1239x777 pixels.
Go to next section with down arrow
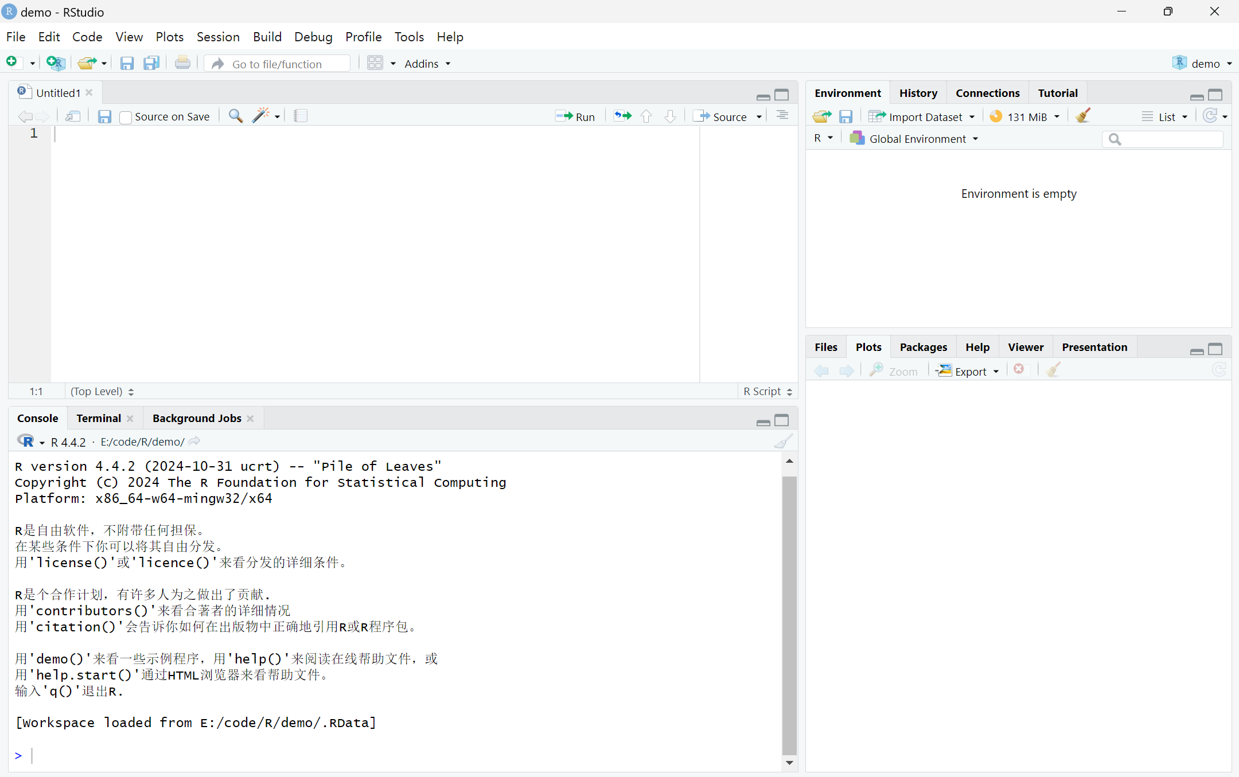(671, 116)
